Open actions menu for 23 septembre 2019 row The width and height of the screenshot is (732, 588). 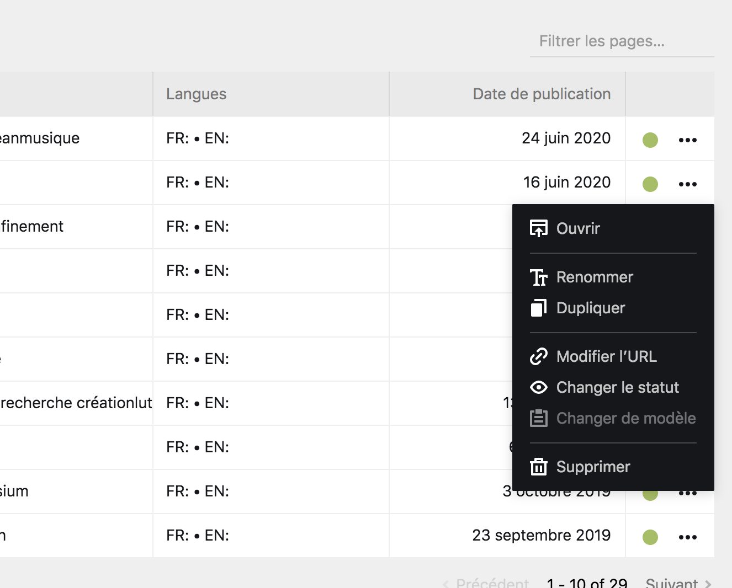pos(687,537)
